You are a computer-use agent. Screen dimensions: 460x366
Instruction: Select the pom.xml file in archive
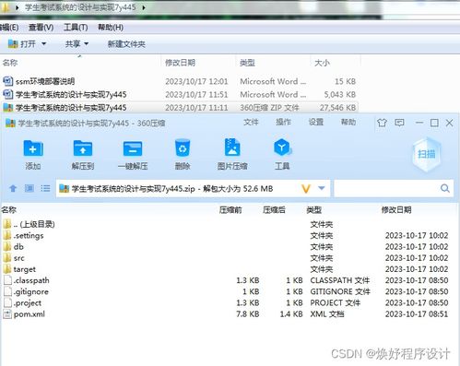(x=29, y=314)
